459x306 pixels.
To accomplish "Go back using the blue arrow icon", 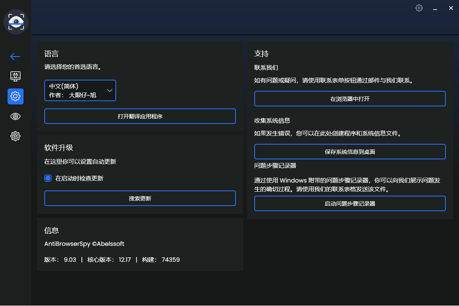I will (15, 57).
